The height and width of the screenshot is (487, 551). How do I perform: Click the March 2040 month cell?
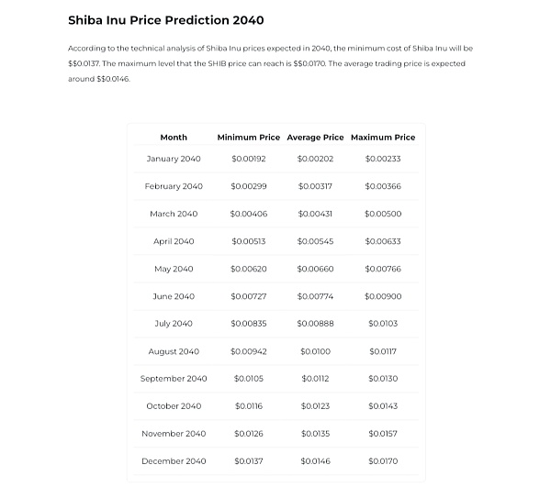174,214
